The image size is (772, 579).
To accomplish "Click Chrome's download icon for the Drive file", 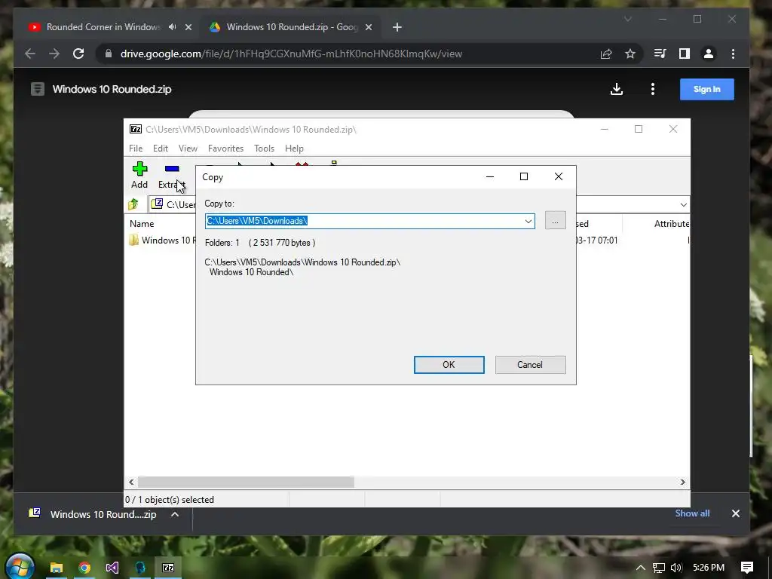I will tap(617, 89).
